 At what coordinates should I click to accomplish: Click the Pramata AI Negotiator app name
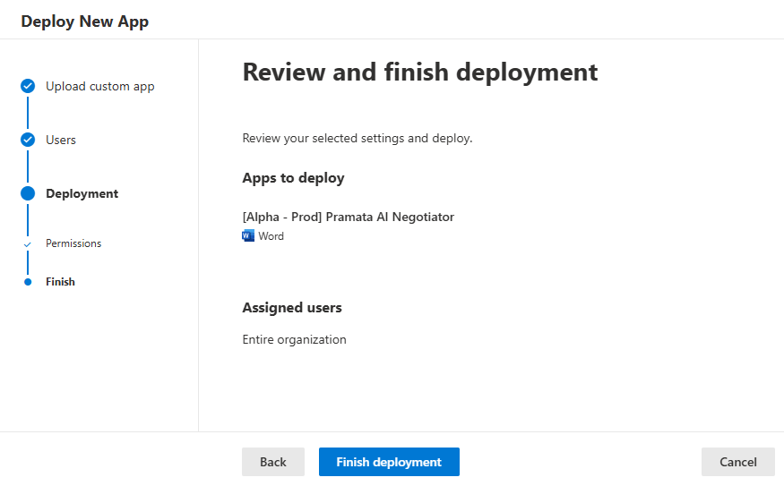coord(349,217)
